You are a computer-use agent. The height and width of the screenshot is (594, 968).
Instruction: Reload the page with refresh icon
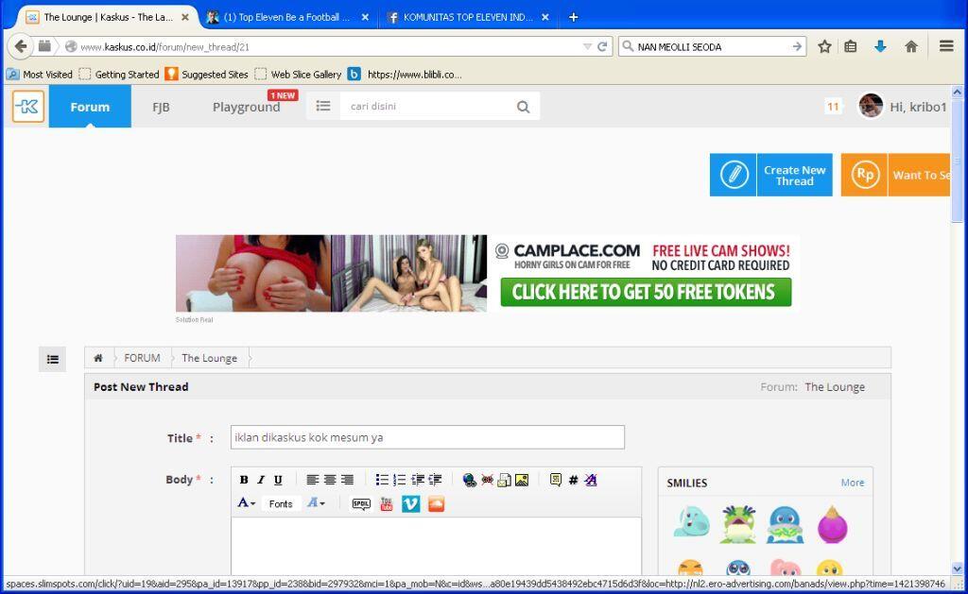click(x=602, y=47)
